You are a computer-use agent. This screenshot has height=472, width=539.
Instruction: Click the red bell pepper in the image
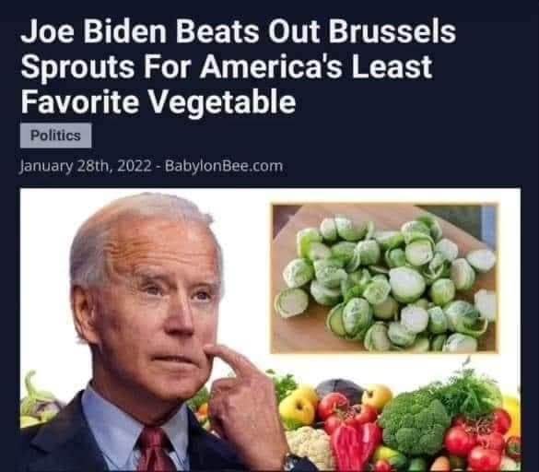(x=356, y=445)
